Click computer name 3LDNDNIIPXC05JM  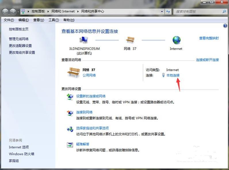[x=84, y=49]
